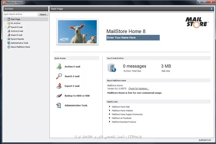
Task: Click the '3 MB' disk size text
Action: coord(166,66)
